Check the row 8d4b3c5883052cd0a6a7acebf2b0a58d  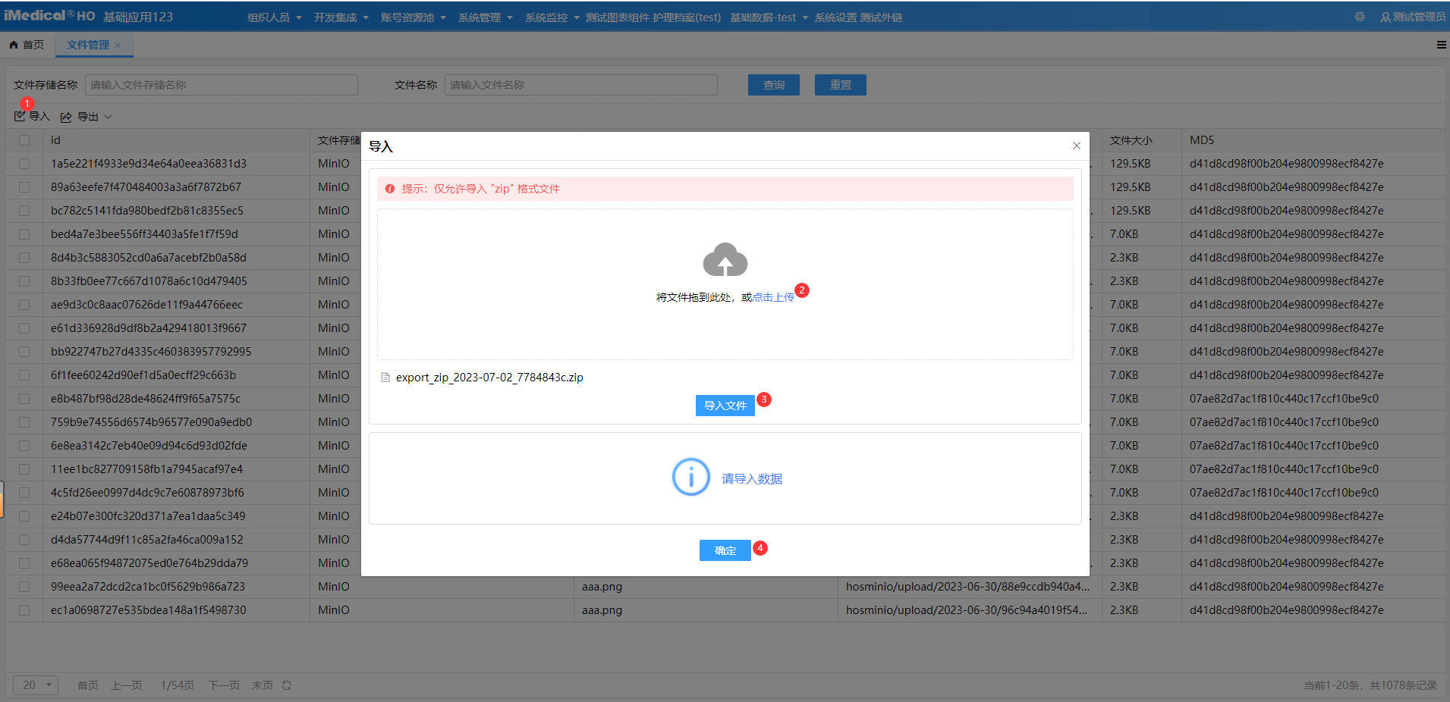tap(24, 258)
